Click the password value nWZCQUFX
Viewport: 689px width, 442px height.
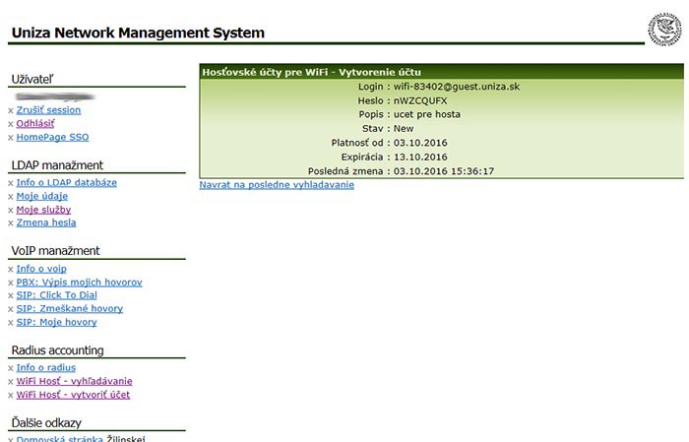(420, 100)
